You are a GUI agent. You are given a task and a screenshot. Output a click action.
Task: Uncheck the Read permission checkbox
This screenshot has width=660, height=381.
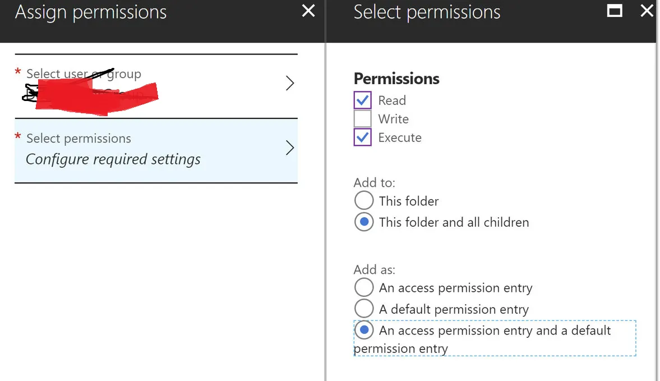(363, 100)
